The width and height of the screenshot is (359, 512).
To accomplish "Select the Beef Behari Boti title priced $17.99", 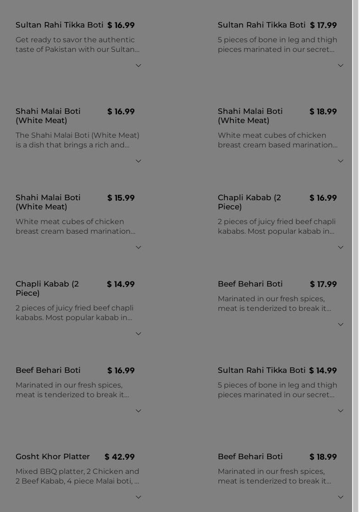I will pos(250,284).
